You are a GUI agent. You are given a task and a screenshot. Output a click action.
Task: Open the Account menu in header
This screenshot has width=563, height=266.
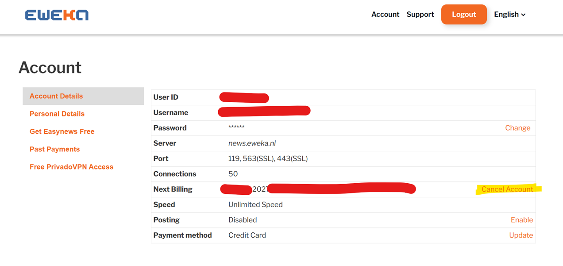[385, 14]
